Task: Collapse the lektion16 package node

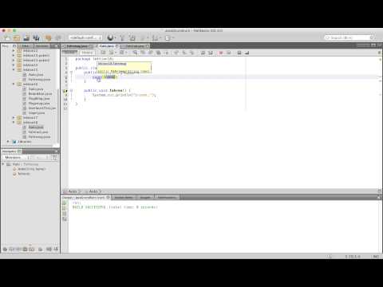Action: (x=14, y=84)
